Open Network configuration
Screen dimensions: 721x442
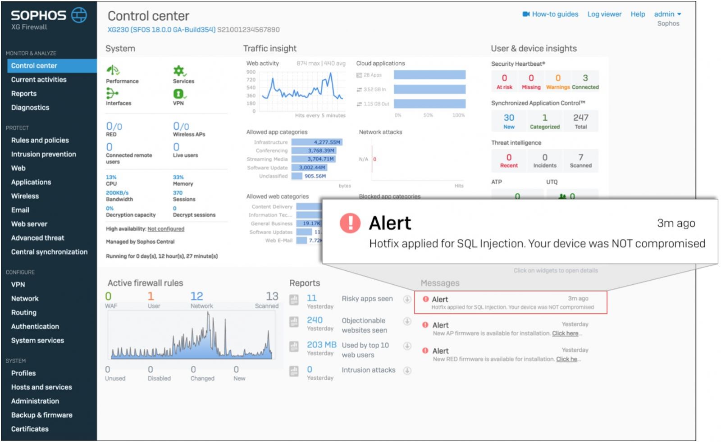[25, 299]
